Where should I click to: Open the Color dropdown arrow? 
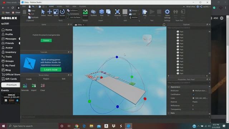125,18
